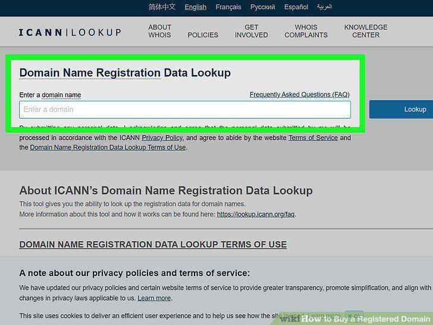Open the Policies menu item
The height and width of the screenshot is (325, 433).
(203, 35)
